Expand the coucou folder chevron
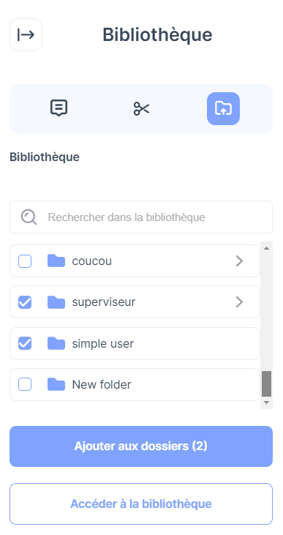This screenshot has width=283, height=535. 239,261
